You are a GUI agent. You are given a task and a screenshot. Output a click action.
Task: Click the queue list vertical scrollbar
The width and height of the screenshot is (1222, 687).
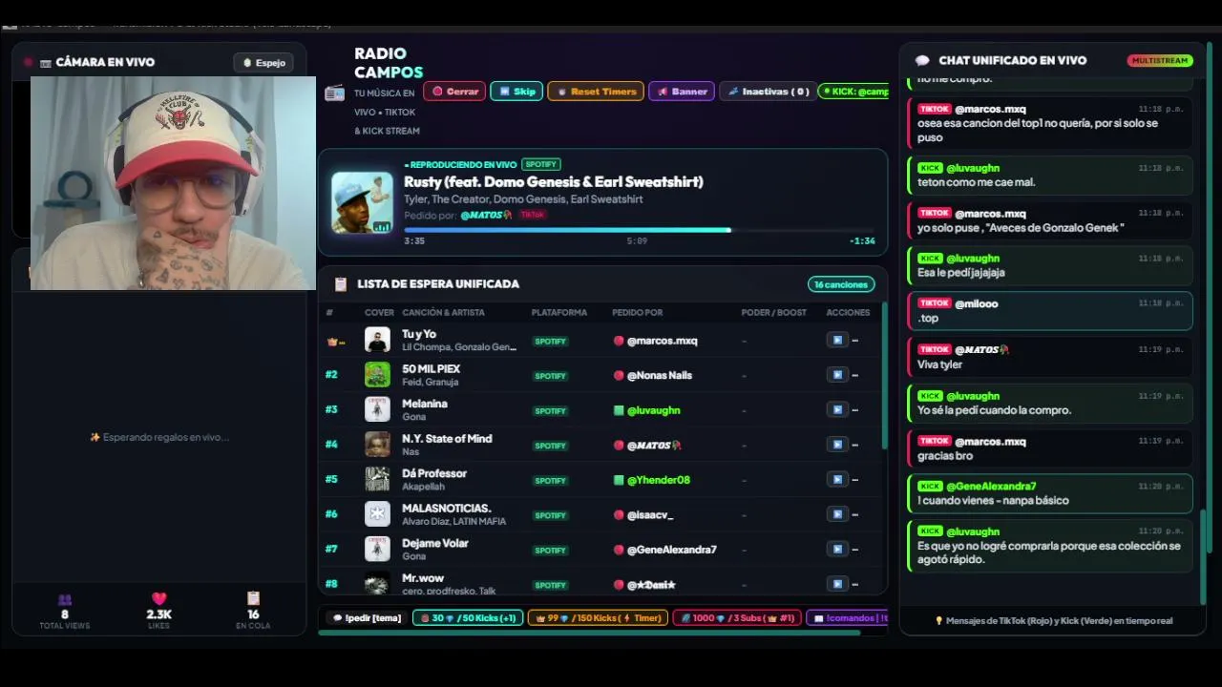885,377
